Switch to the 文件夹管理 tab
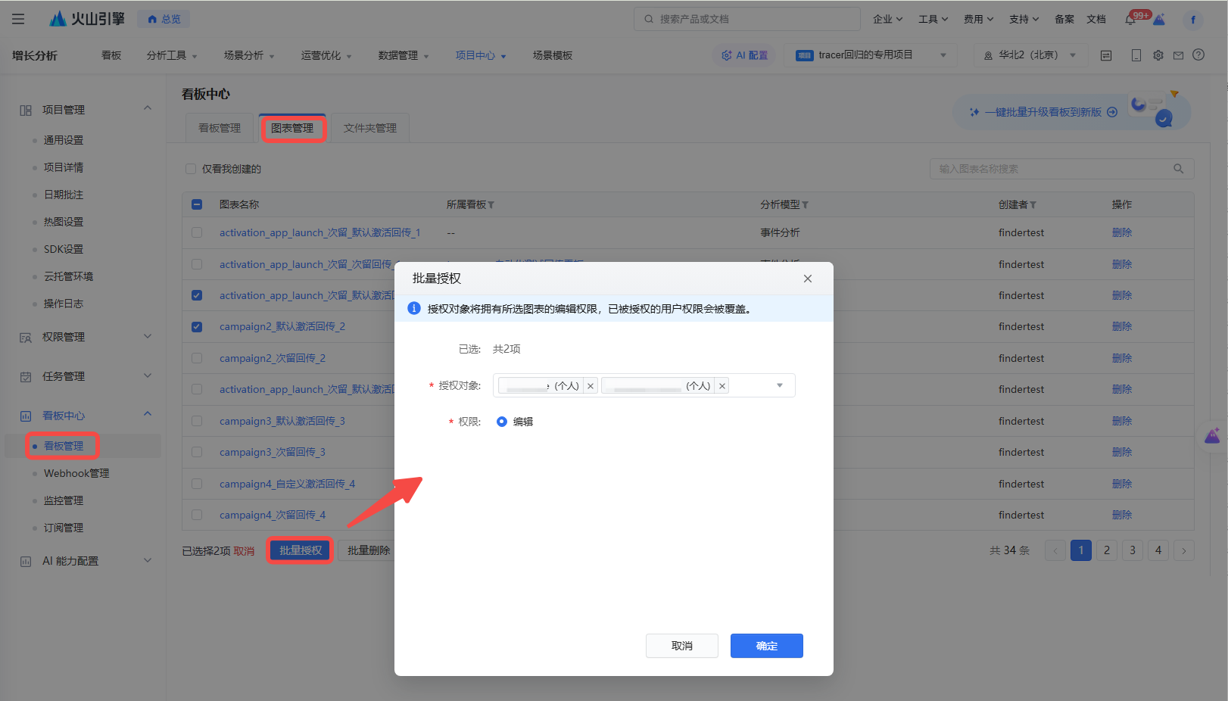Viewport: 1228px width, 701px height. [370, 128]
